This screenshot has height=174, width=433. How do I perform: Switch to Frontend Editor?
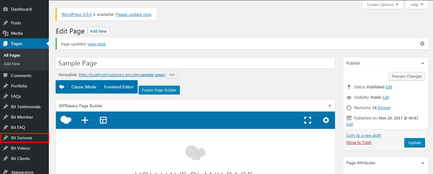pyautogui.click(x=119, y=87)
